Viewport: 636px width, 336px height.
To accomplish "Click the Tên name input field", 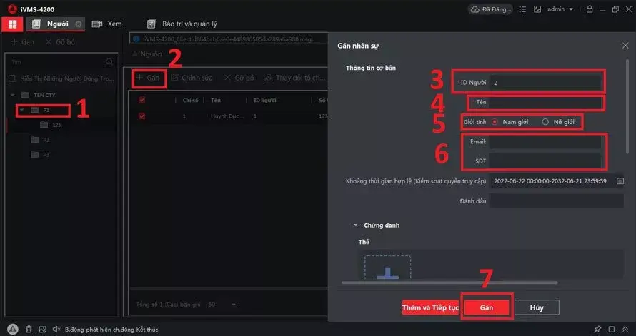I will [545, 102].
